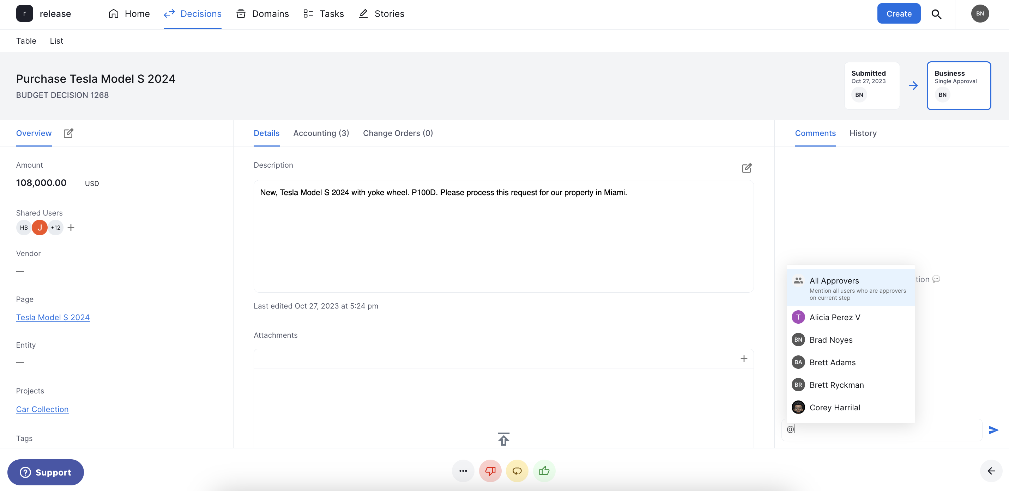The image size is (1009, 491).
Task: Mention Corey Harrilal from the list
Action: pos(850,407)
